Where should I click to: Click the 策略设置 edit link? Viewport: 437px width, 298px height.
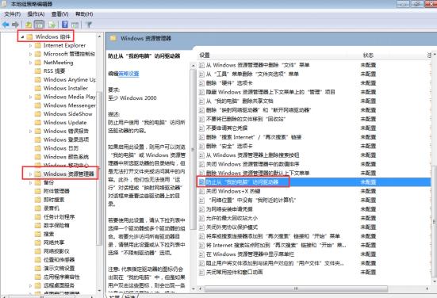[128, 74]
